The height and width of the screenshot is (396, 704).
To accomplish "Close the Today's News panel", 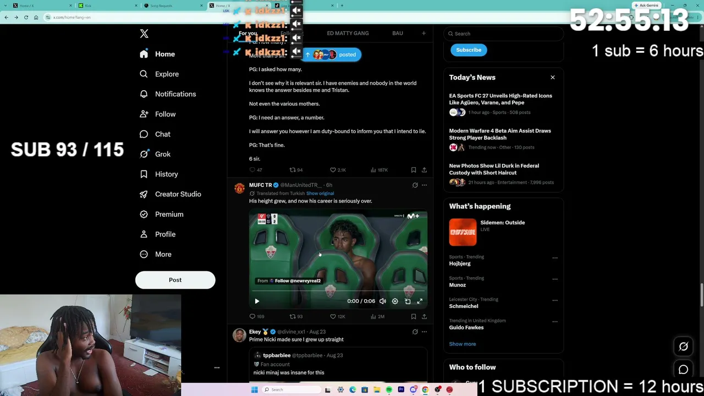I will [553, 78].
